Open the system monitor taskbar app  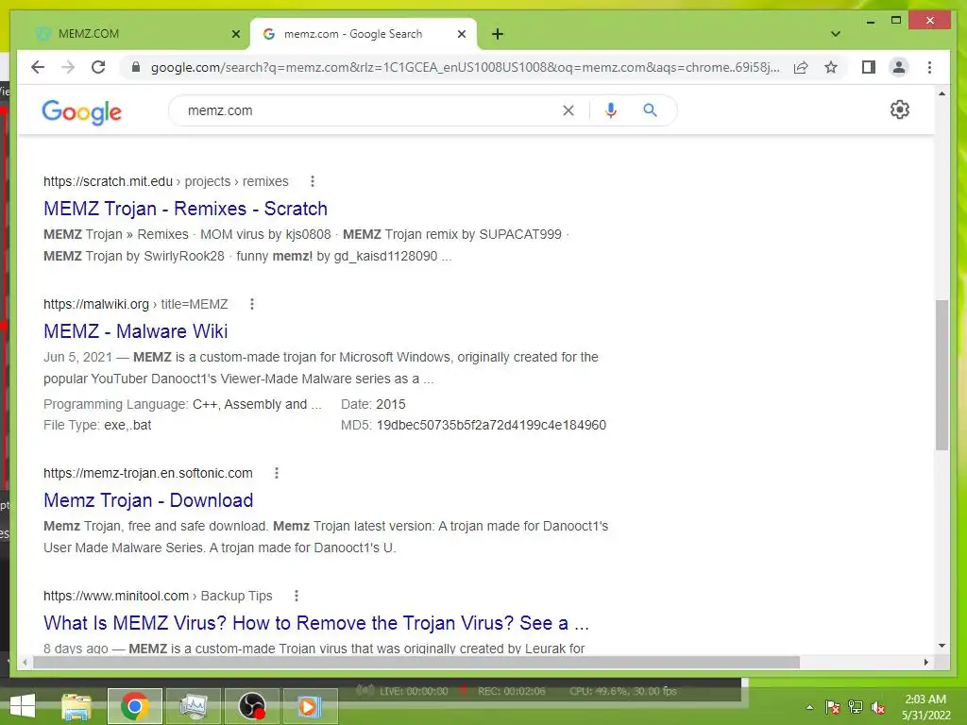click(x=193, y=706)
